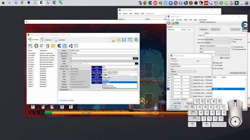Enable the Lua formula checkbox
Screen dimensions: 250x140
(232, 39)
